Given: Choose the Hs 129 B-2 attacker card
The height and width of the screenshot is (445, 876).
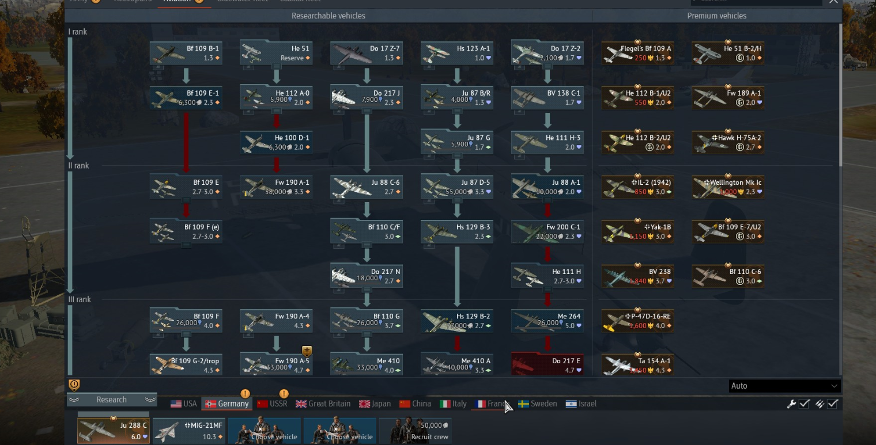Looking at the screenshot, I should tap(456, 321).
